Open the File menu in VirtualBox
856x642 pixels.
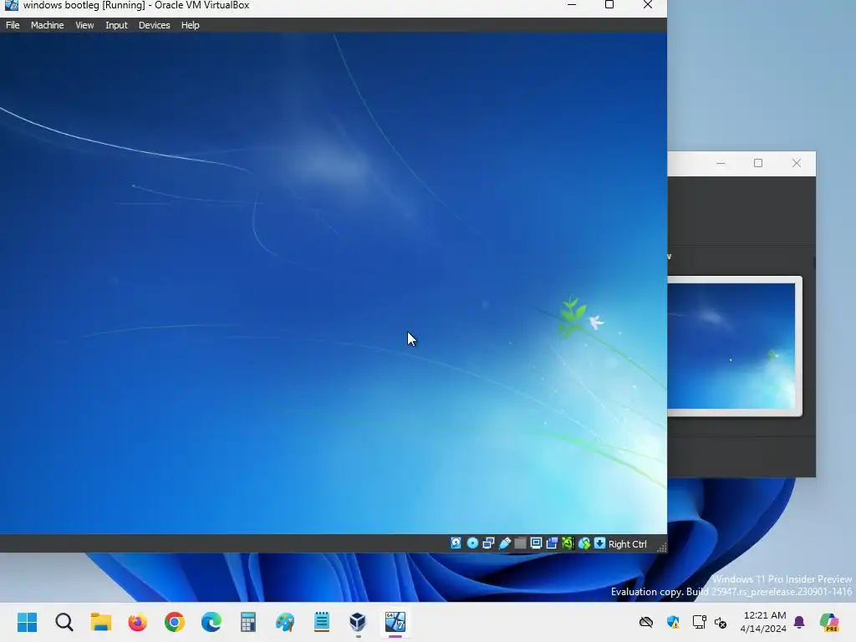[x=13, y=25]
